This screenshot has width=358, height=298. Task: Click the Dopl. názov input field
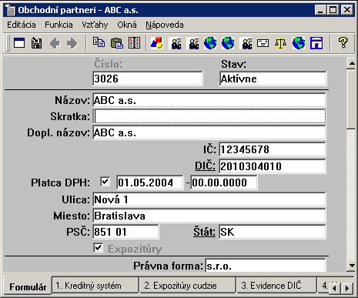coord(209,132)
